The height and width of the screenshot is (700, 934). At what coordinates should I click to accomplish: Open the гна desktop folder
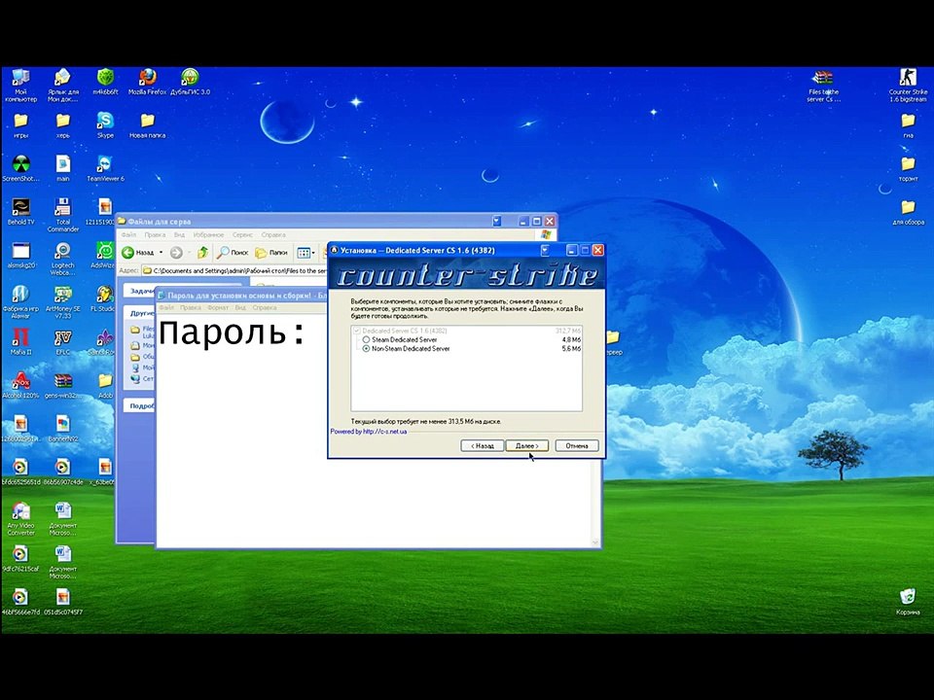point(908,125)
